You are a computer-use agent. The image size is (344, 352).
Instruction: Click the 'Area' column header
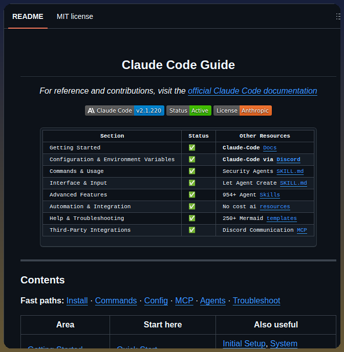coord(65,324)
